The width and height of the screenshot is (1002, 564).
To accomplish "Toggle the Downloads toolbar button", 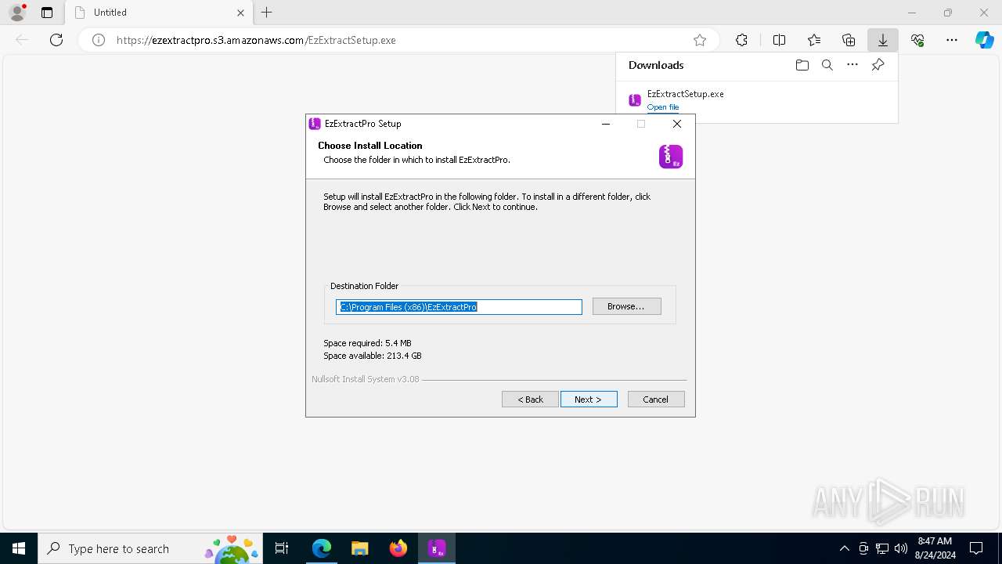I will [x=883, y=40].
